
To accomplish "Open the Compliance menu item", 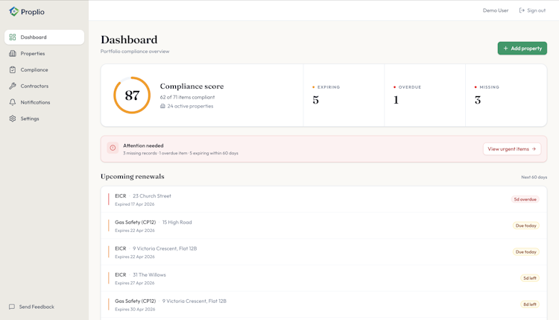I will [34, 70].
